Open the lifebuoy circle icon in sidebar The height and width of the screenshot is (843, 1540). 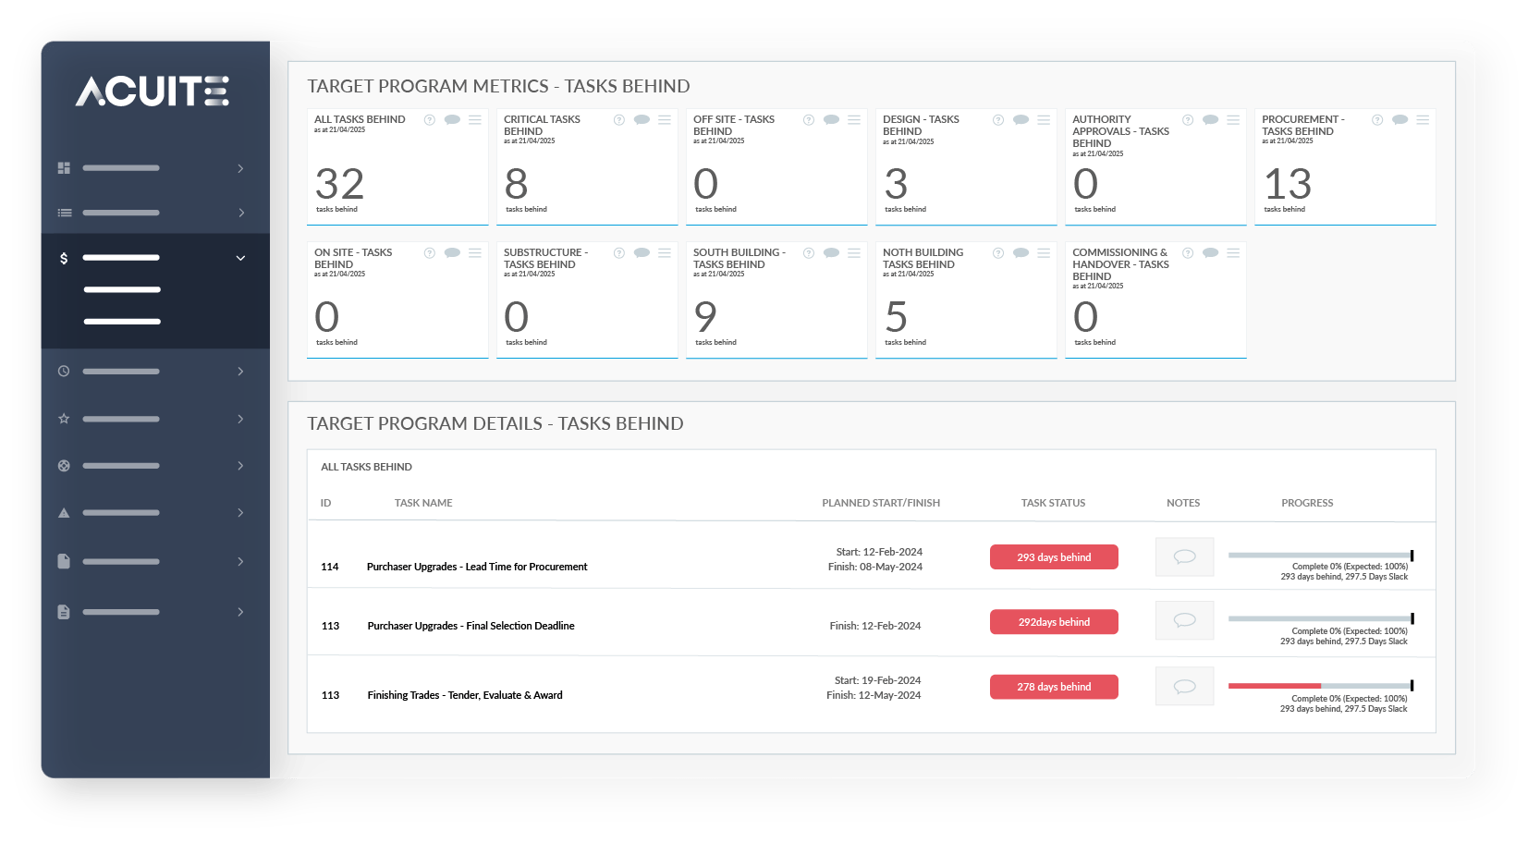click(64, 466)
